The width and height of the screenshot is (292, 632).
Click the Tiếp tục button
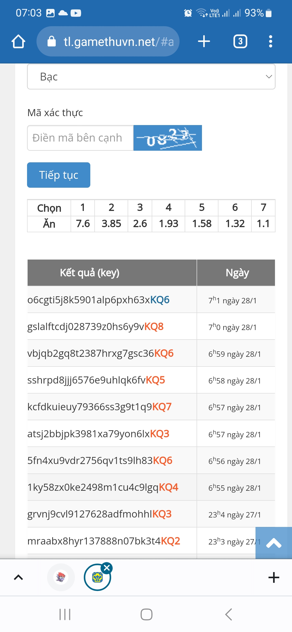[59, 175]
